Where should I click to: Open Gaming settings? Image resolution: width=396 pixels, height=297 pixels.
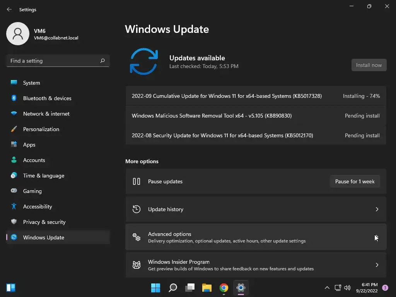tap(58, 191)
